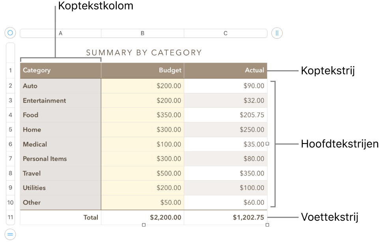Screen dimensions: 383x242
Task: Select the Actual header cell
Action: 225,70
